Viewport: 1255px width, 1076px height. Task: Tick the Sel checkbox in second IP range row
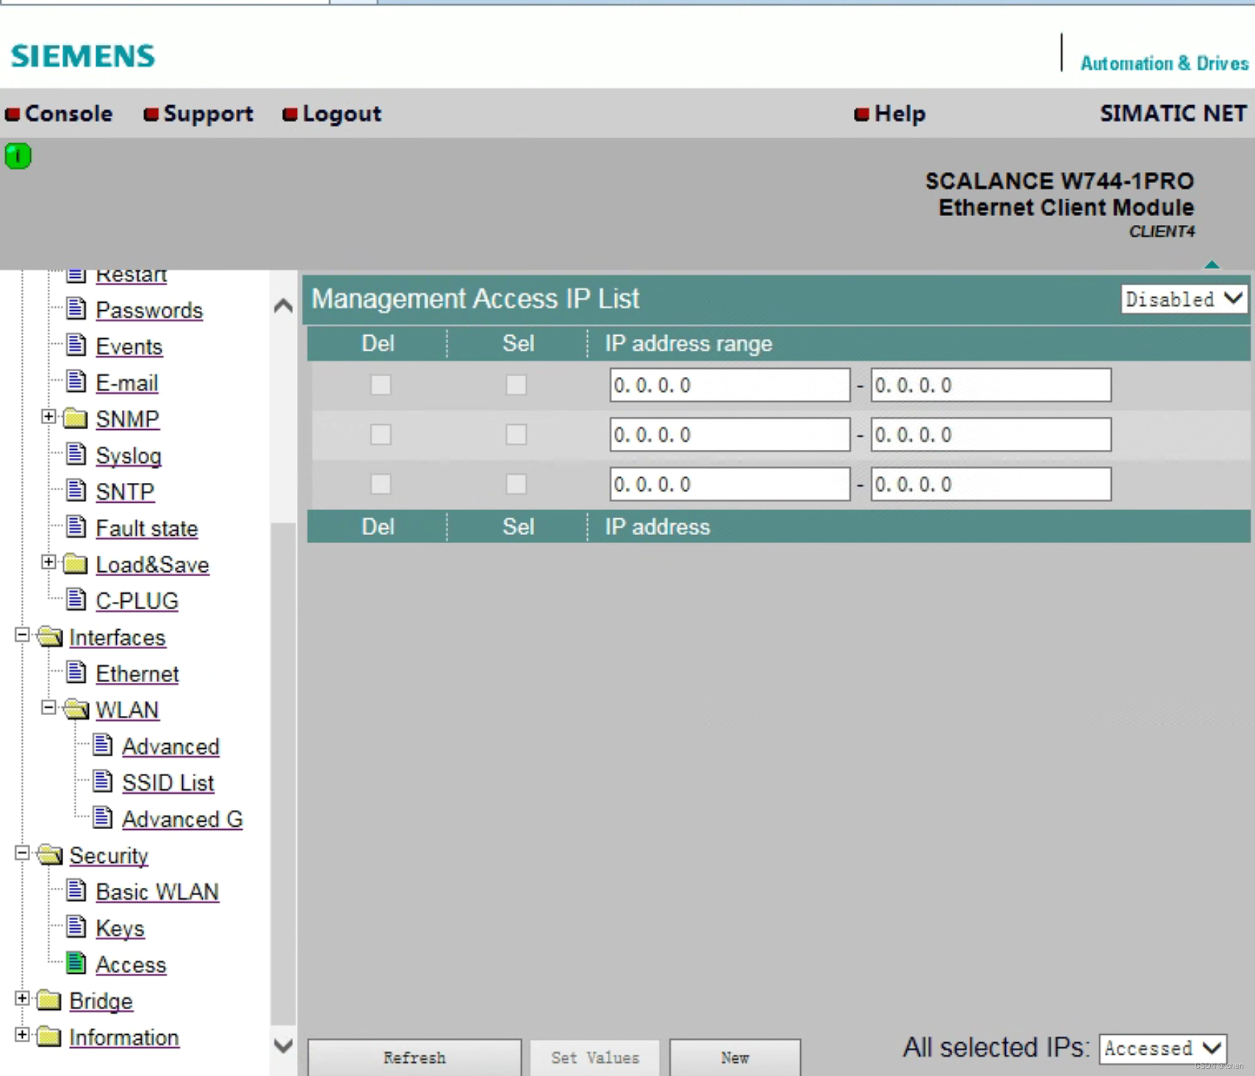pos(517,434)
